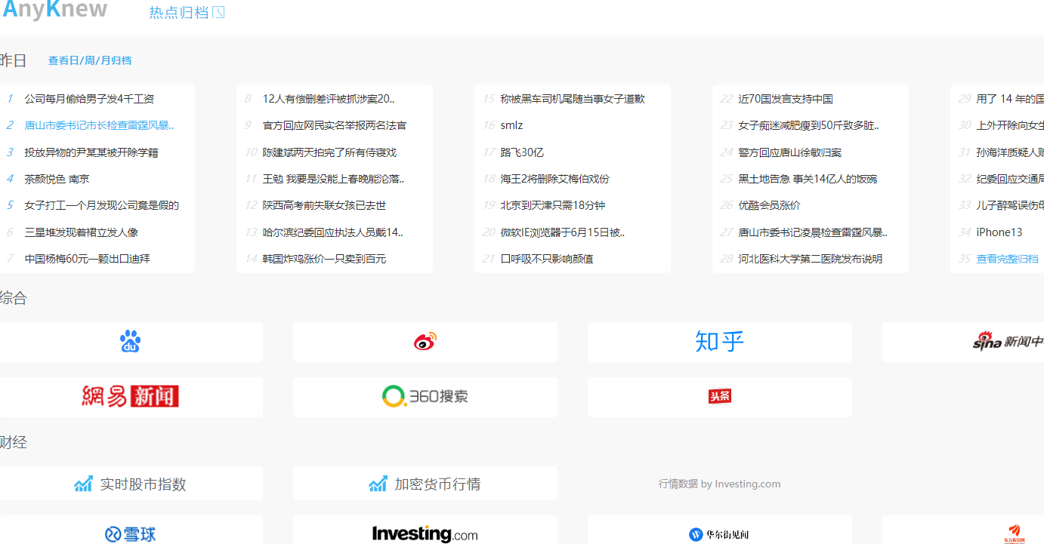Open 查看日/周/月归档 archive link
Viewport: 1044px width, 544px height.
(90, 60)
